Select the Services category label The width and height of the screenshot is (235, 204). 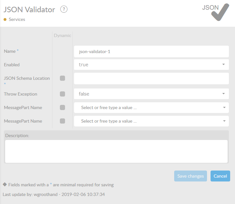(17, 19)
